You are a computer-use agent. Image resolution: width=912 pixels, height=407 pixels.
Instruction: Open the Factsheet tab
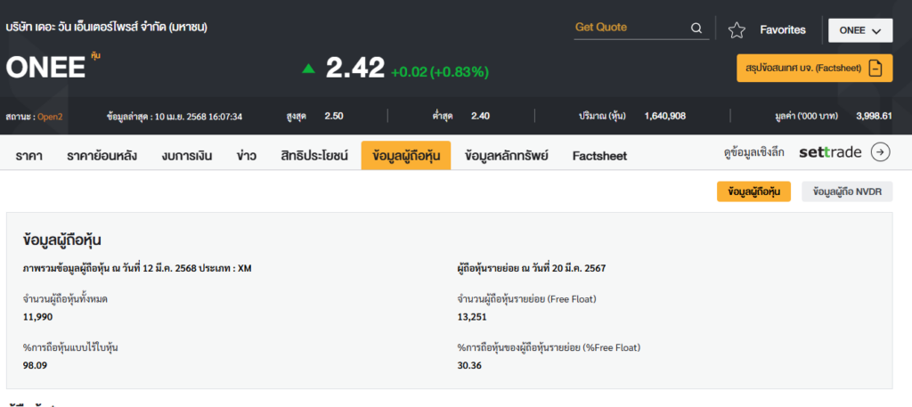(599, 156)
